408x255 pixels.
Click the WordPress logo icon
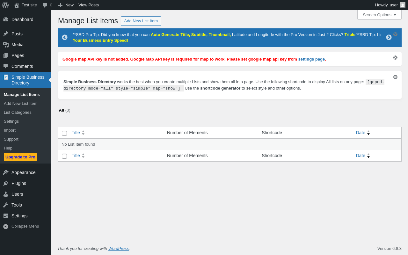pos(5,5)
